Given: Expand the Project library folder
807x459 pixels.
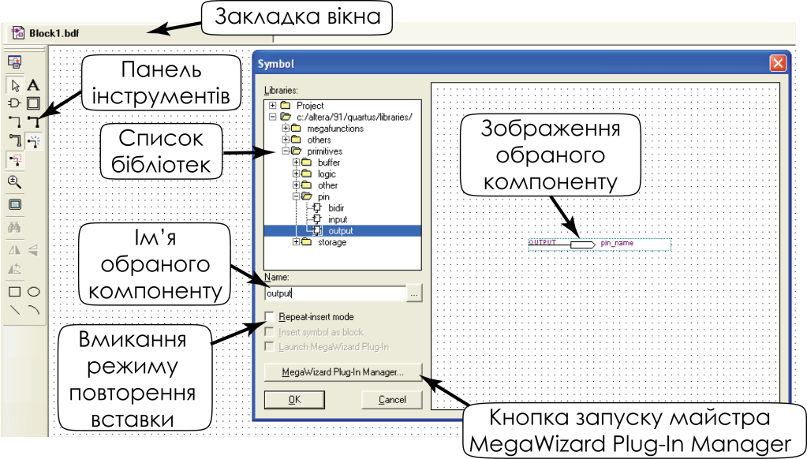Looking at the screenshot, I should coord(273,105).
